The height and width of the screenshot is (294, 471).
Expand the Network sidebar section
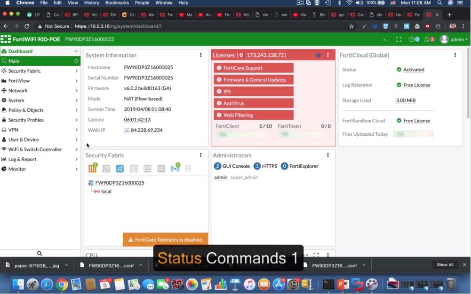point(40,91)
